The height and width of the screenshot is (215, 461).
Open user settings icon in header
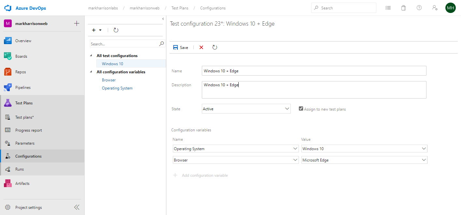(435, 8)
